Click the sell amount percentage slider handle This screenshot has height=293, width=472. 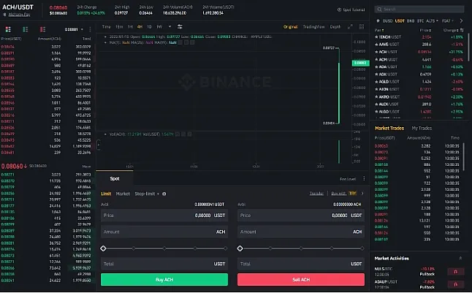click(240, 248)
